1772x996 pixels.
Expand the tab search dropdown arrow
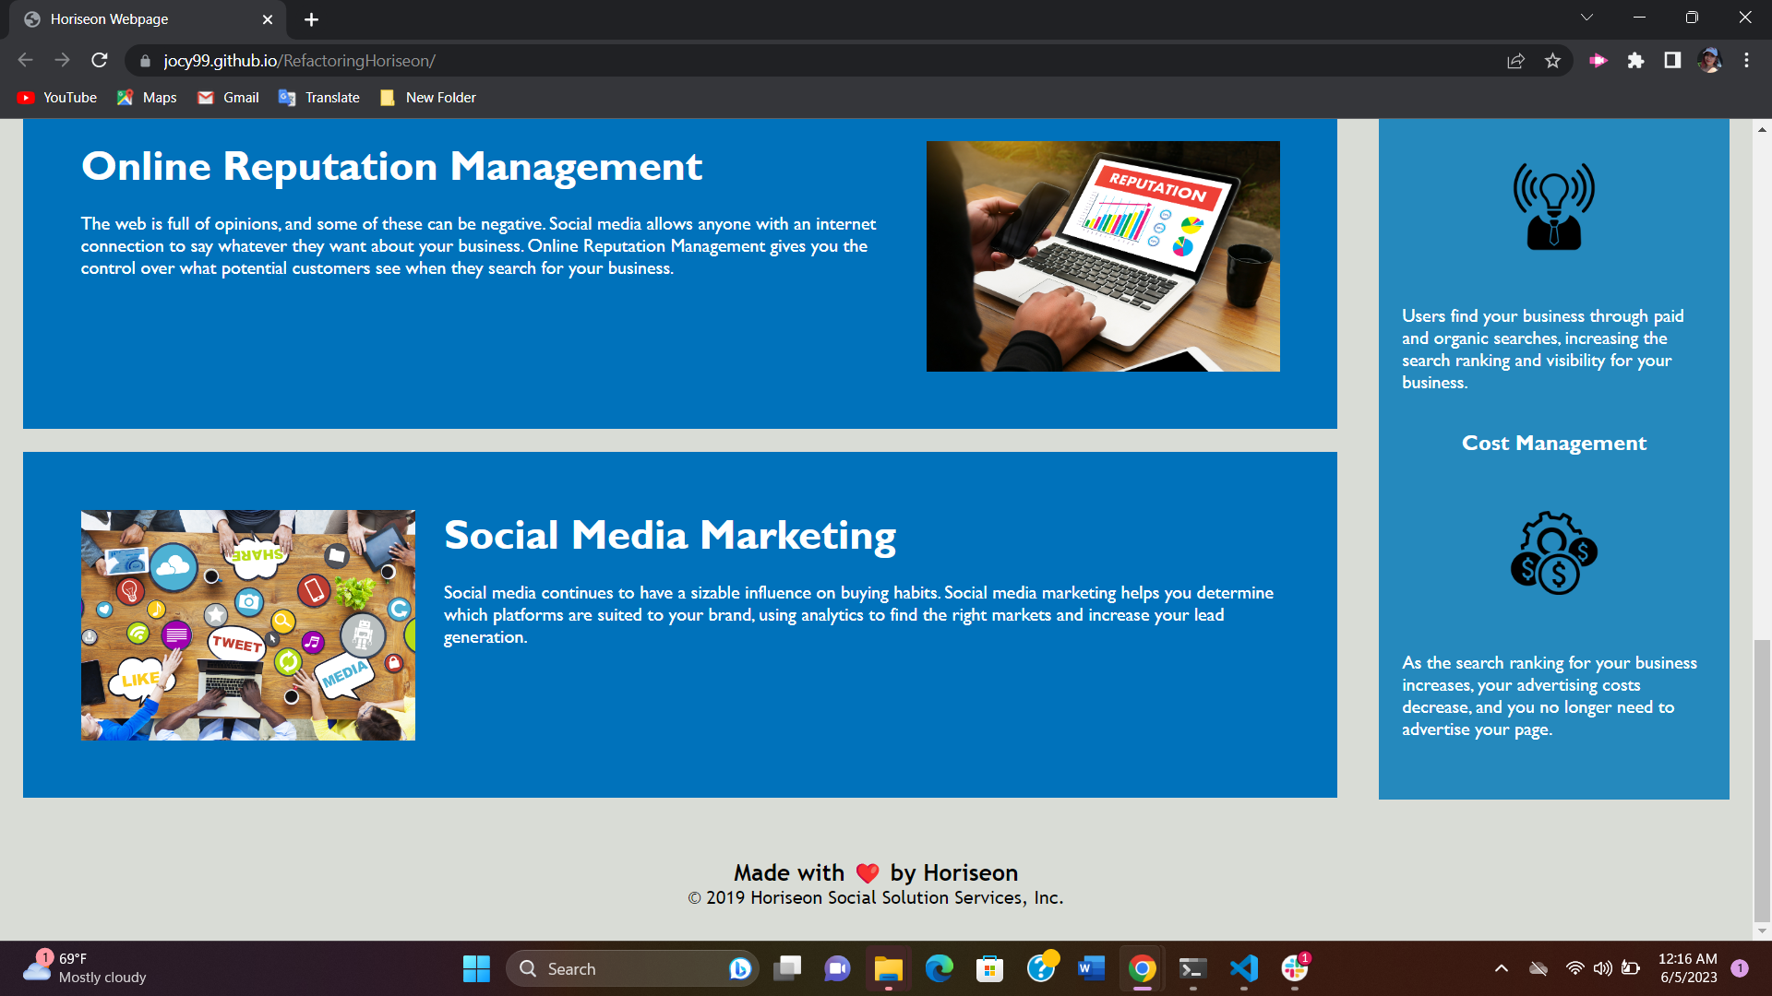[1586, 18]
